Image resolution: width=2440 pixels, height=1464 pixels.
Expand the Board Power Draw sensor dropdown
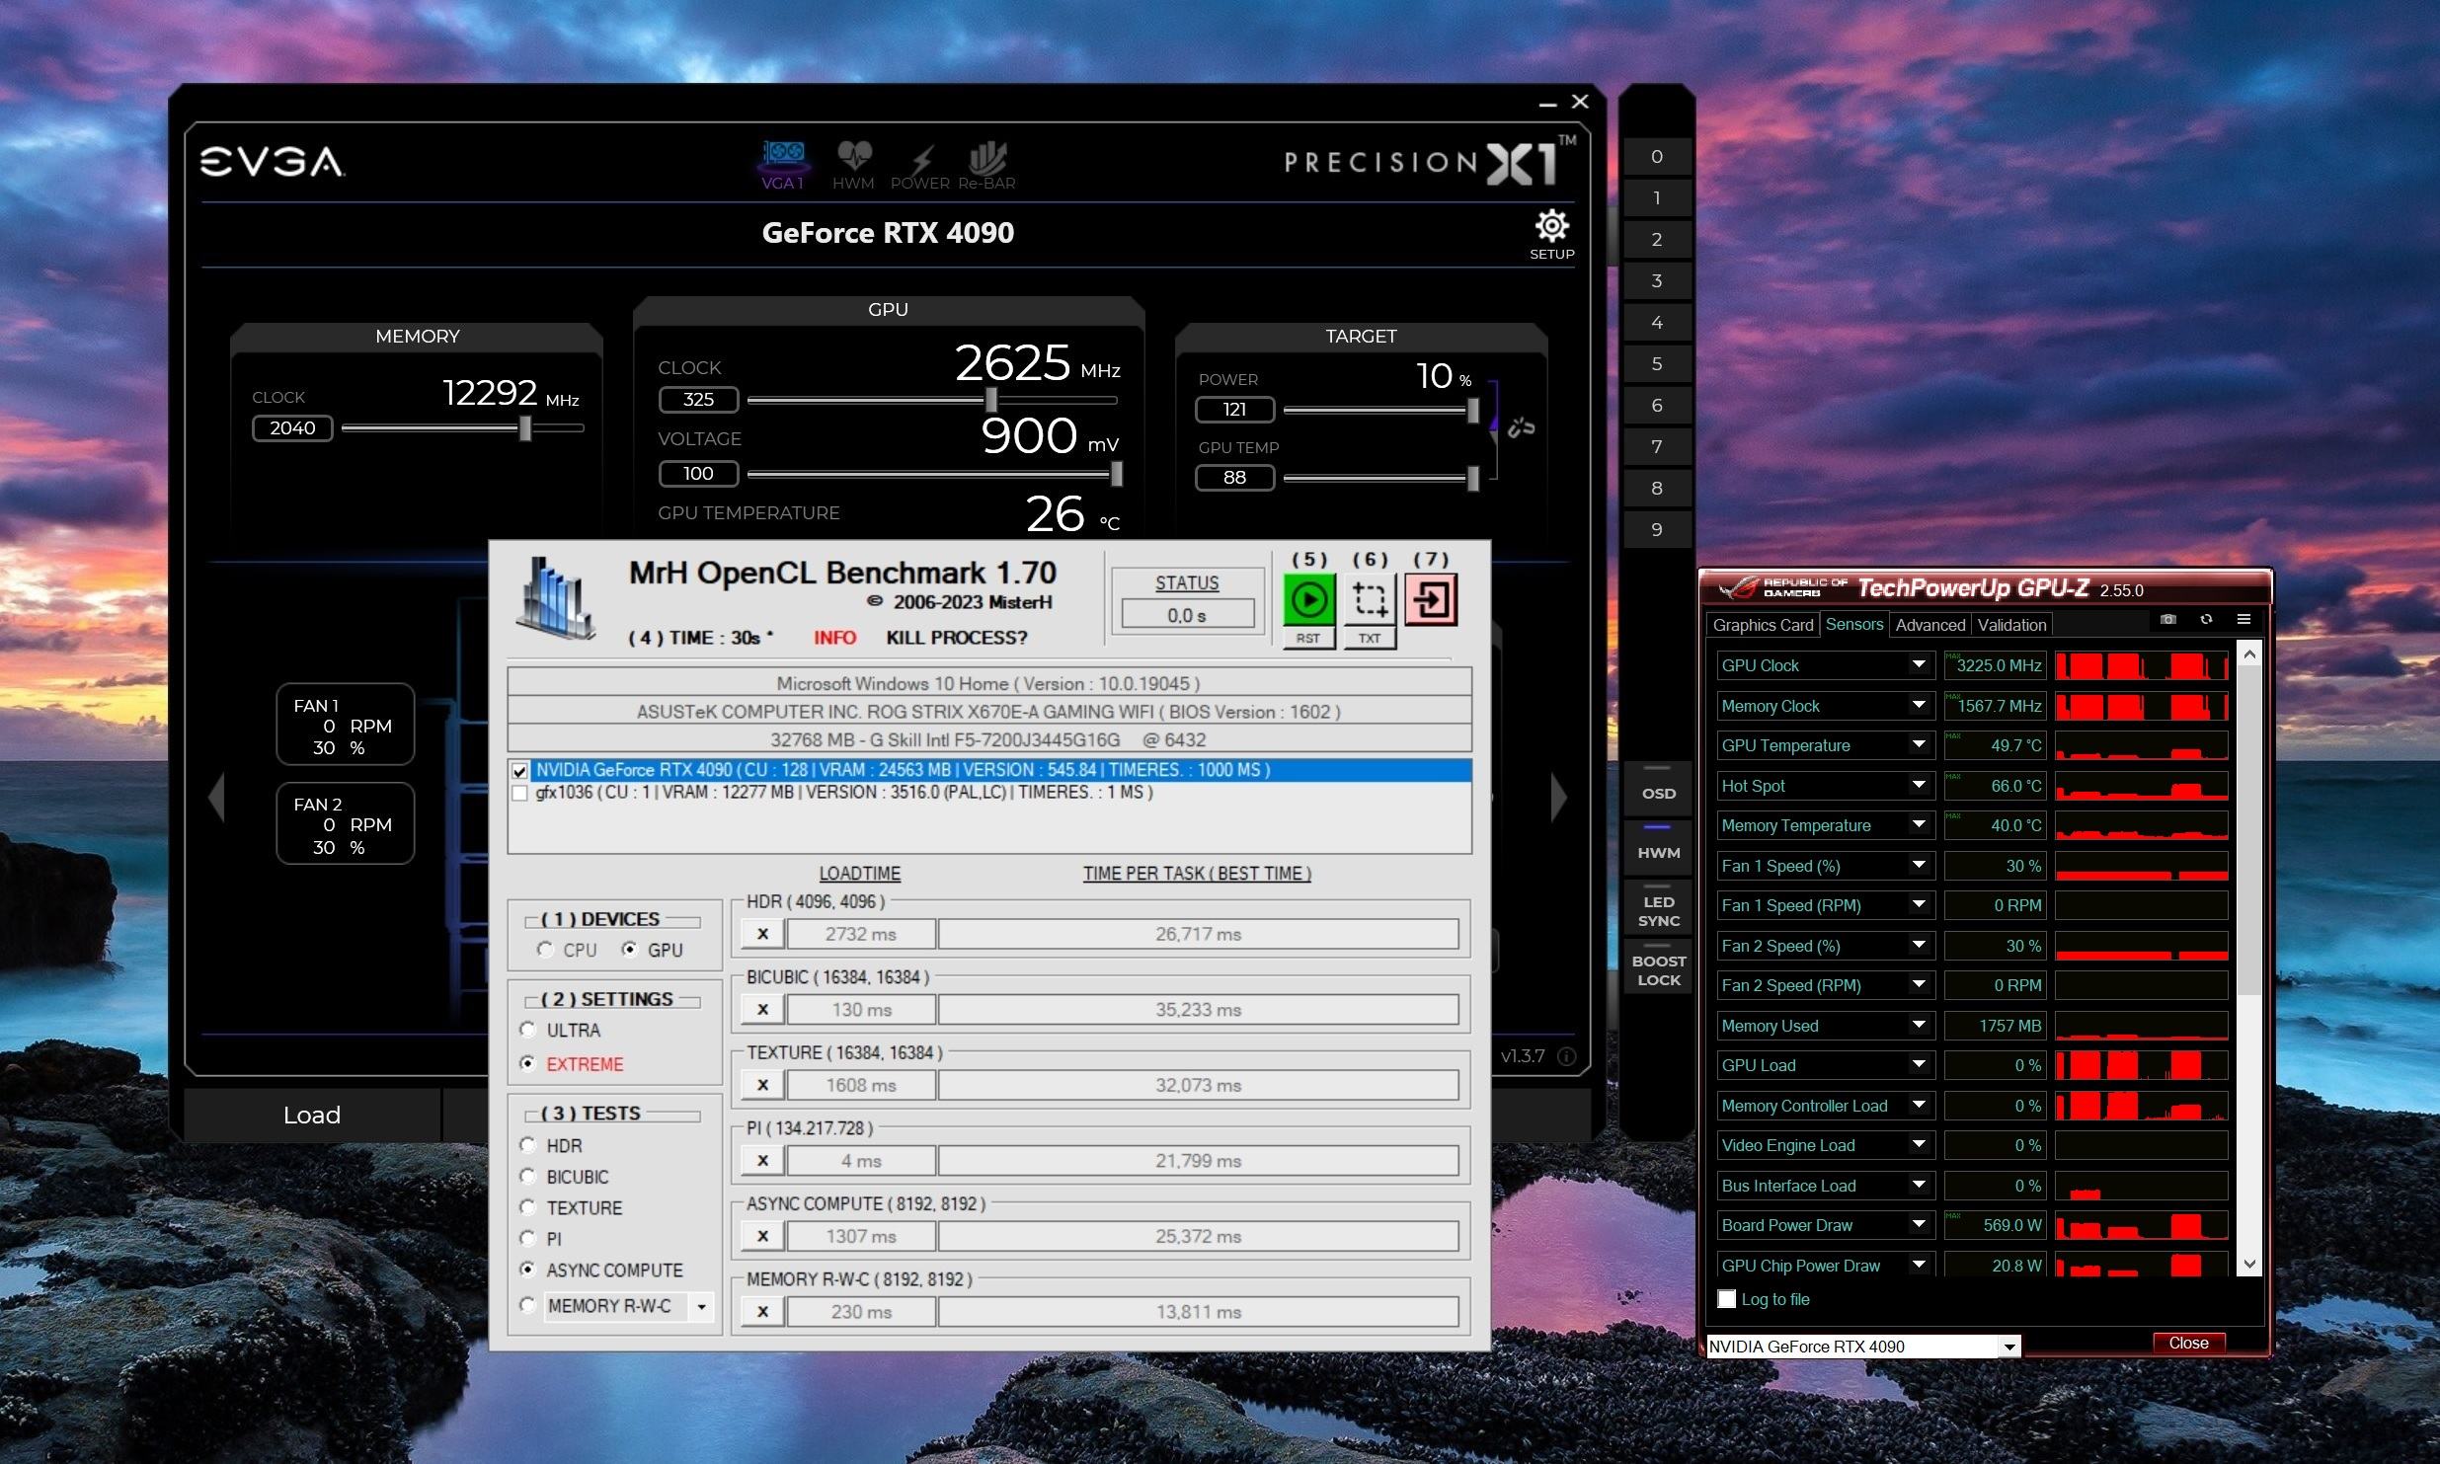1919,1224
